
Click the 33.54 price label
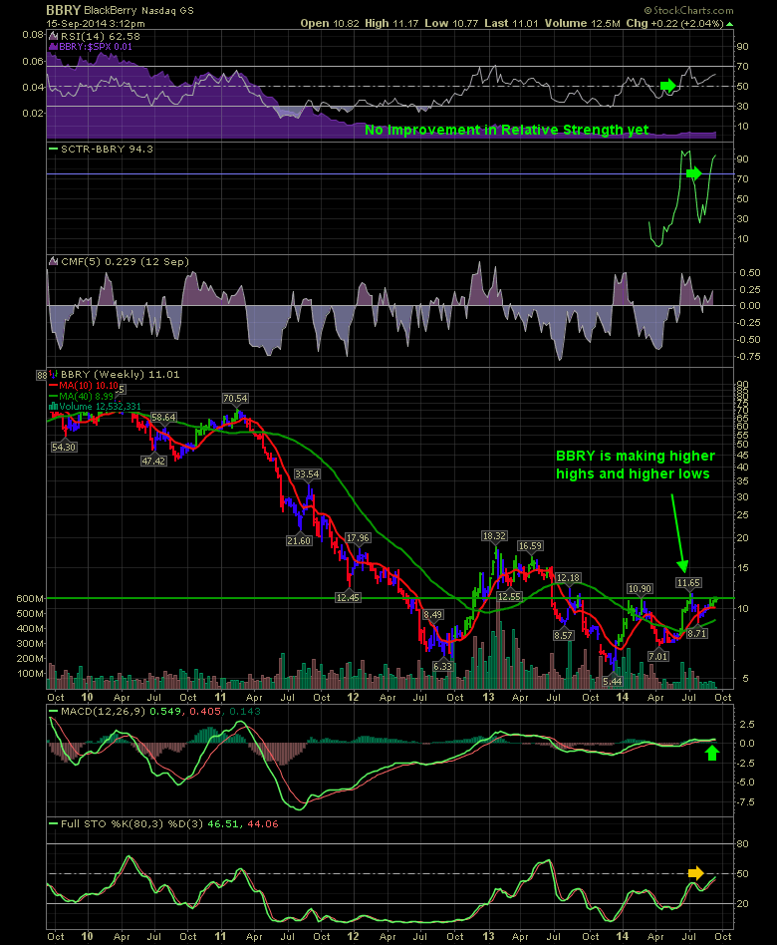click(307, 474)
